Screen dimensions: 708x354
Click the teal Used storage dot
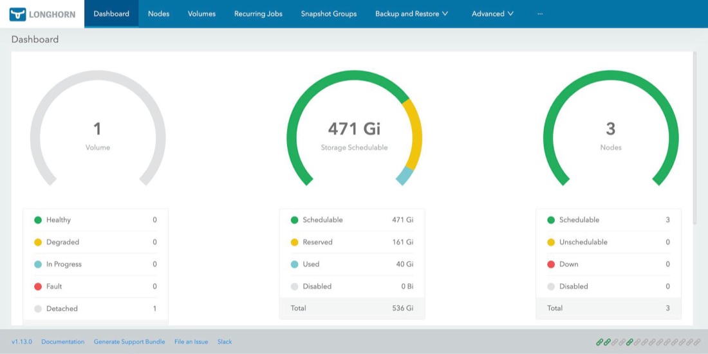(294, 264)
